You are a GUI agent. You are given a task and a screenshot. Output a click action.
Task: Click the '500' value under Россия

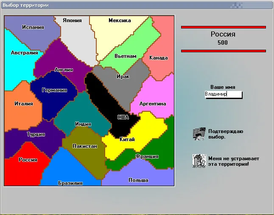[x=223, y=42]
